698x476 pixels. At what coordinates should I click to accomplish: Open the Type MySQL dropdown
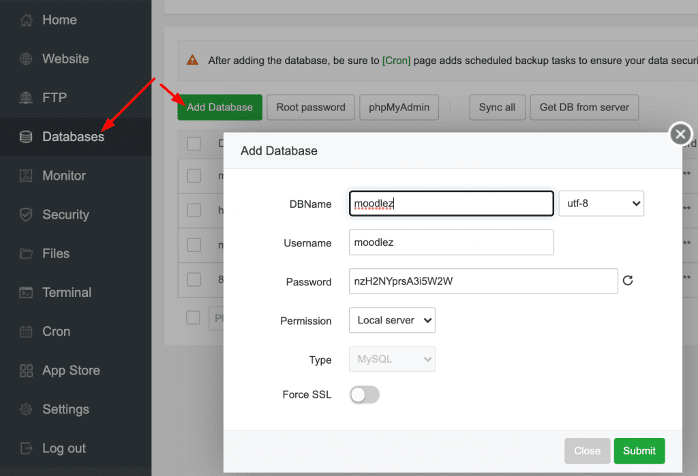click(x=391, y=359)
